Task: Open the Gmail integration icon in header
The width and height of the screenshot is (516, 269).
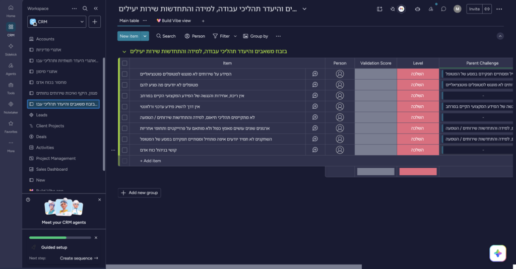Action: tap(401, 9)
